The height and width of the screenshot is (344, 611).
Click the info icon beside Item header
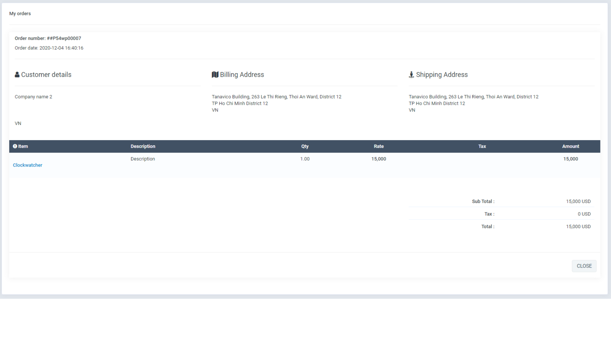tap(15, 146)
